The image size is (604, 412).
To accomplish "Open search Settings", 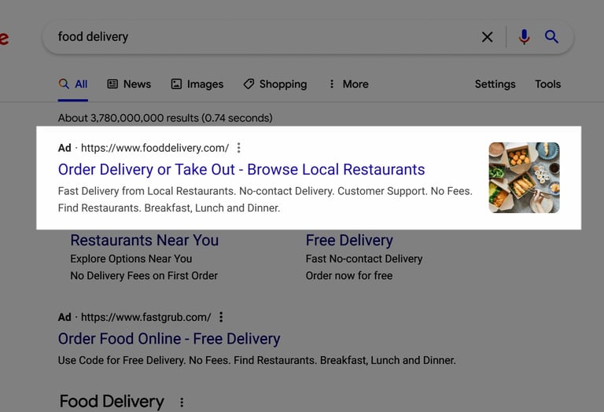I will [495, 84].
